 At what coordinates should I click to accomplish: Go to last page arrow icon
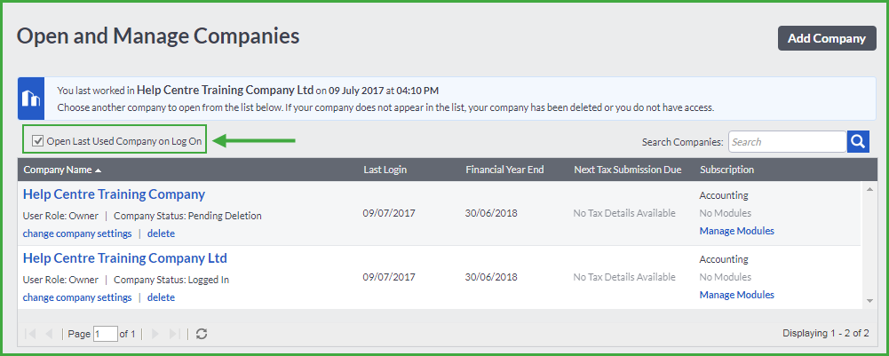click(x=174, y=334)
